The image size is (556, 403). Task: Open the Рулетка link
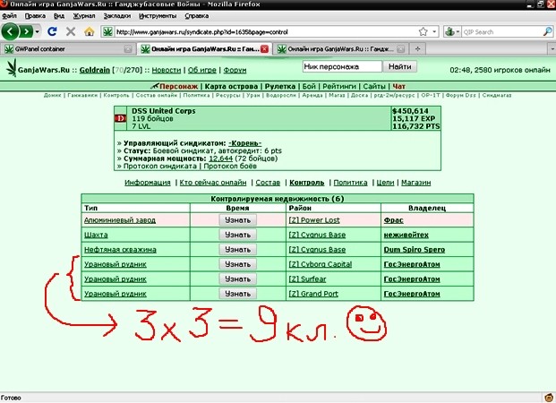[x=279, y=86]
